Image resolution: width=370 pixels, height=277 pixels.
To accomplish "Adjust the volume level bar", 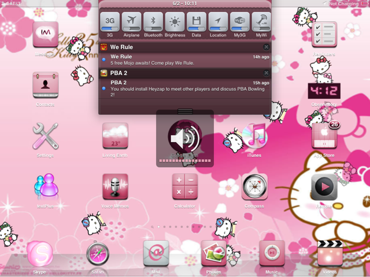I will pyautogui.click(x=185, y=160).
